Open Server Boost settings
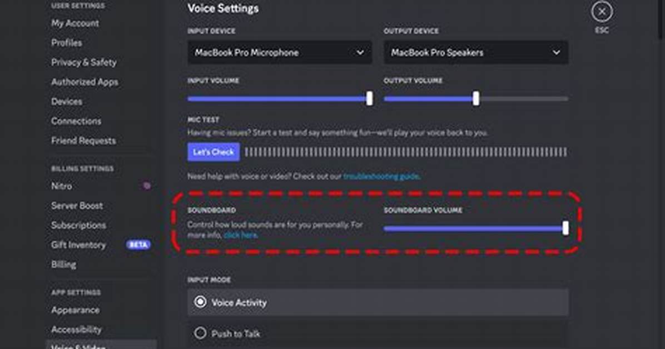The width and height of the screenshot is (665, 349). 77,206
